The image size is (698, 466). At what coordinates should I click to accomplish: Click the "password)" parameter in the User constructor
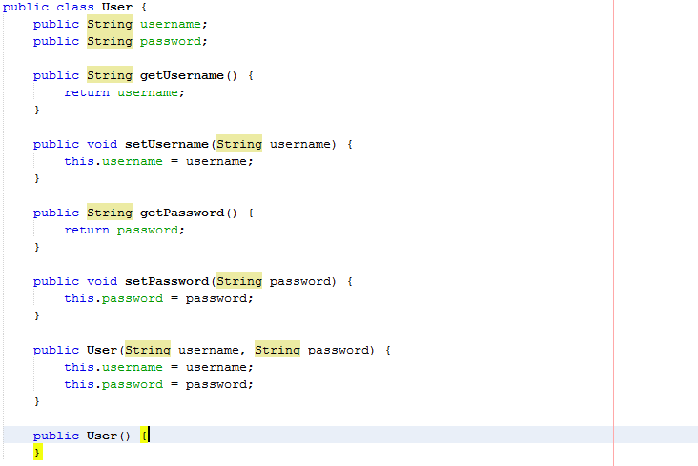(341, 350)
